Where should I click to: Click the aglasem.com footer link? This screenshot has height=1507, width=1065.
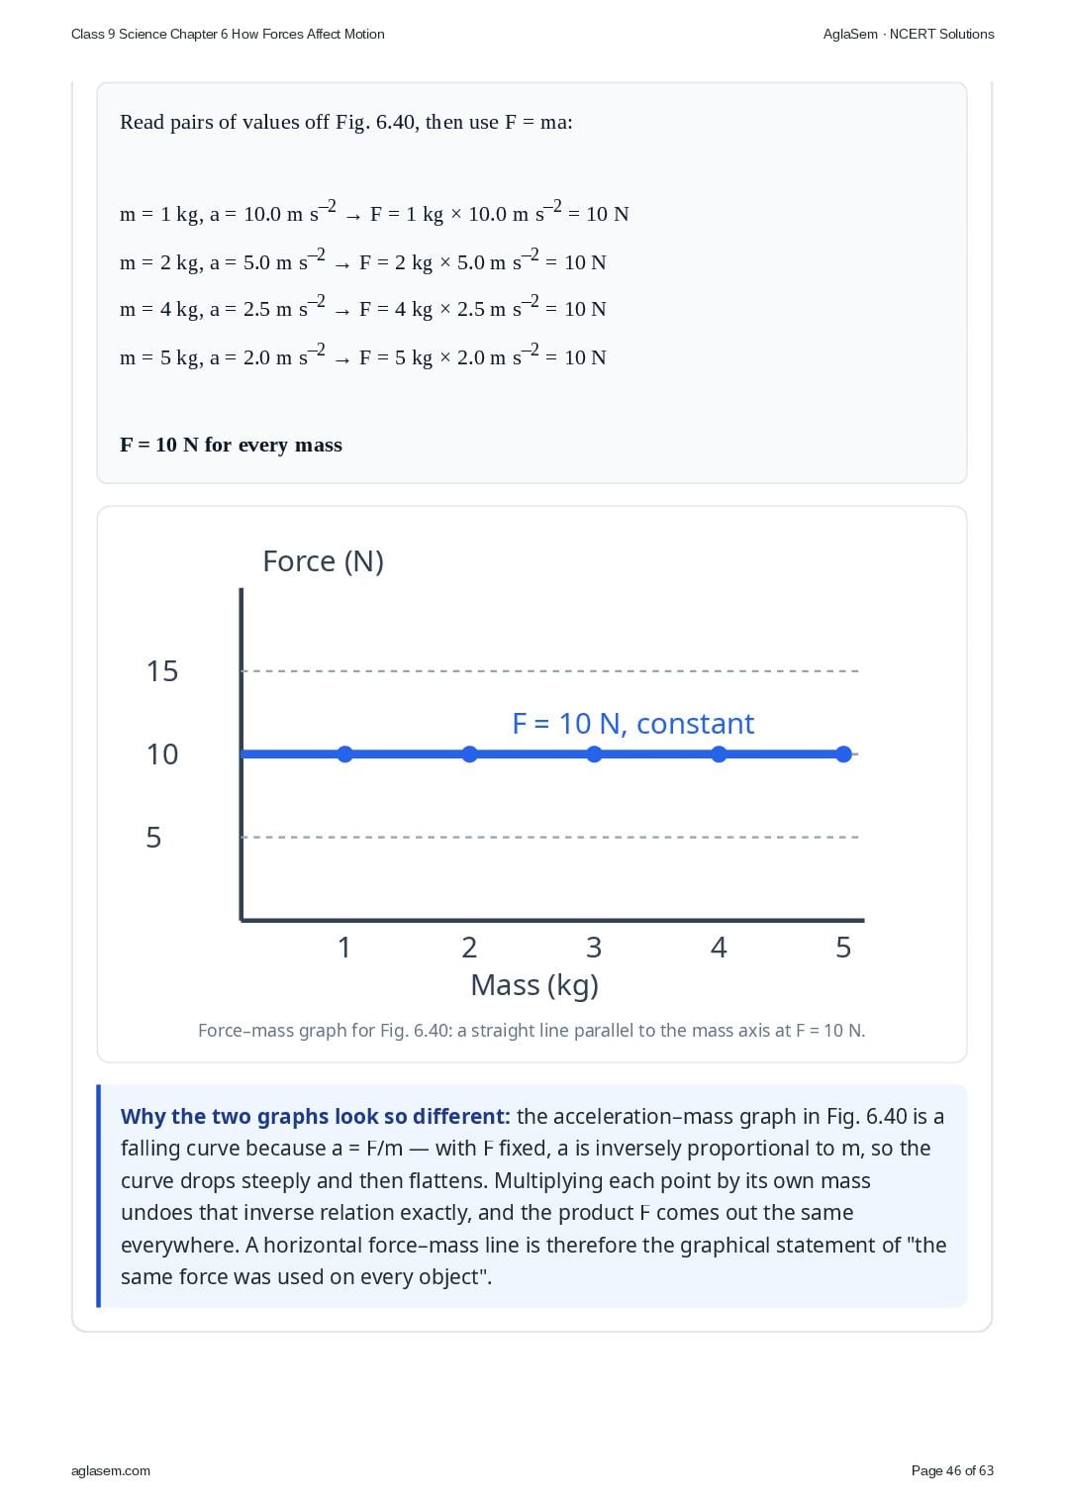pos(111,1470)
